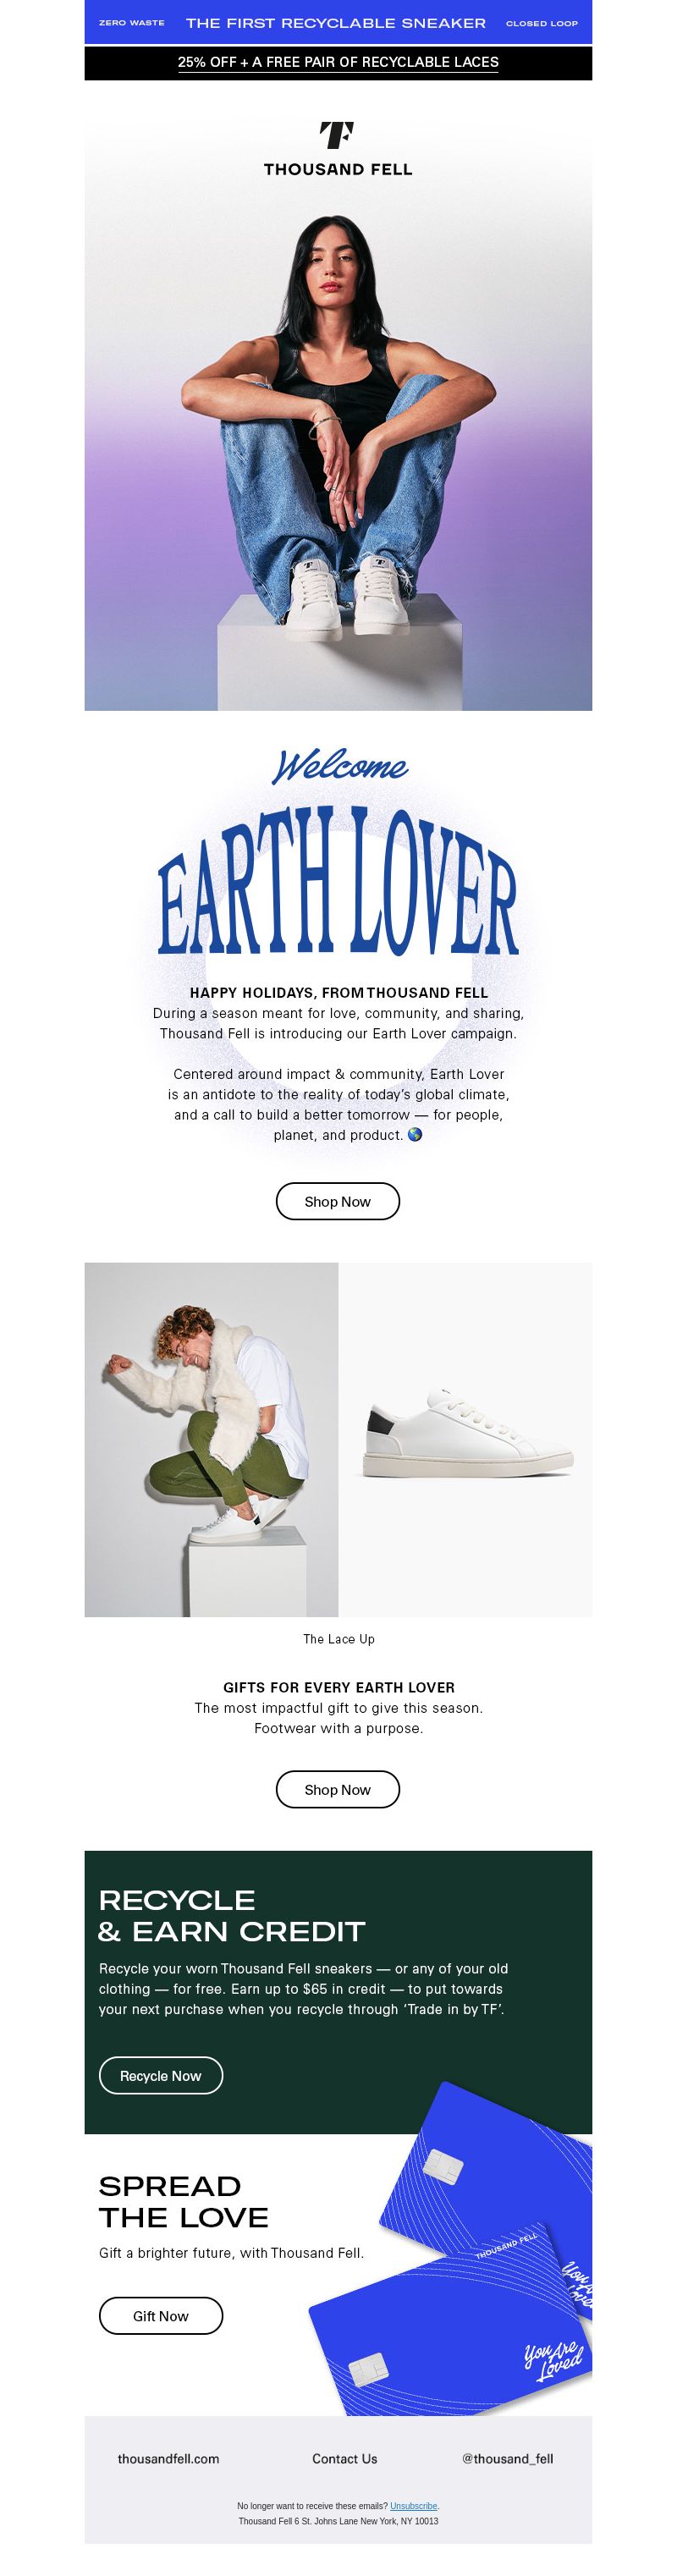This screenshot has height=2576, width=677.
Task: Open the 25% off recyclable laces banner
Action: [338, 62]
